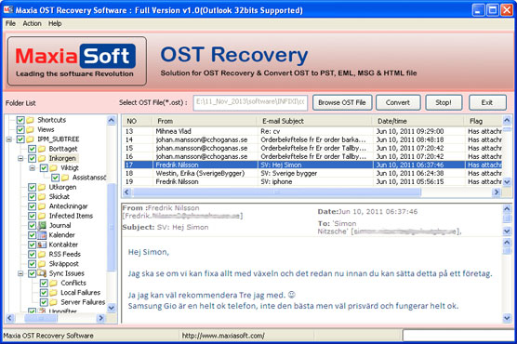Click the folder list horizontal scrollbar thumb
This screenshot has width=517, height=344.
coord(41,318)
